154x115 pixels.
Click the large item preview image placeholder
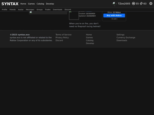point(48,13)
